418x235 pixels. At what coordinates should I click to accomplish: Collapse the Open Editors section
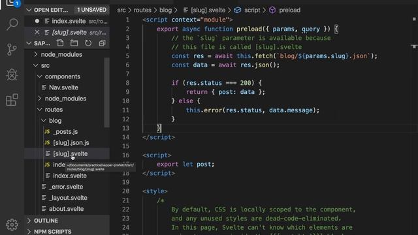point(29,10)
